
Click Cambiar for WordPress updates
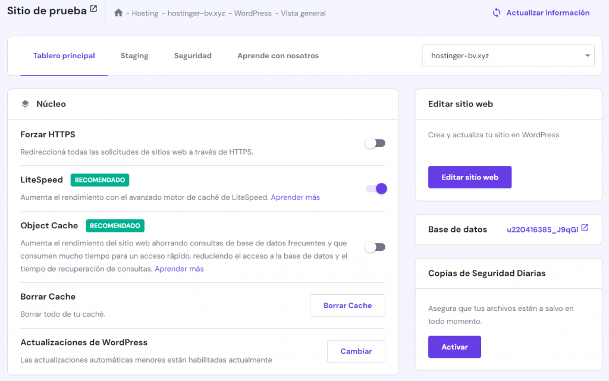coord(356,351)
